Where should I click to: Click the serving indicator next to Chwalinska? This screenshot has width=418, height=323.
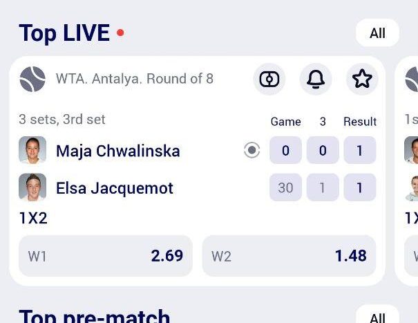coord(252,150)
